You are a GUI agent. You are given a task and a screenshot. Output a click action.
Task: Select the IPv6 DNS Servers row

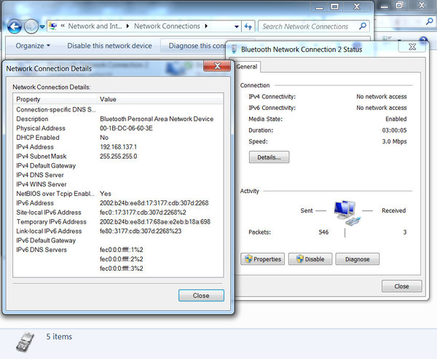118,250
